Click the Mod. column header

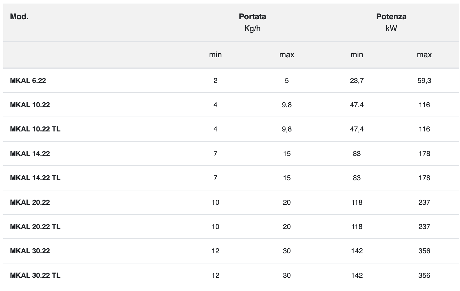(x=19, y=17)
